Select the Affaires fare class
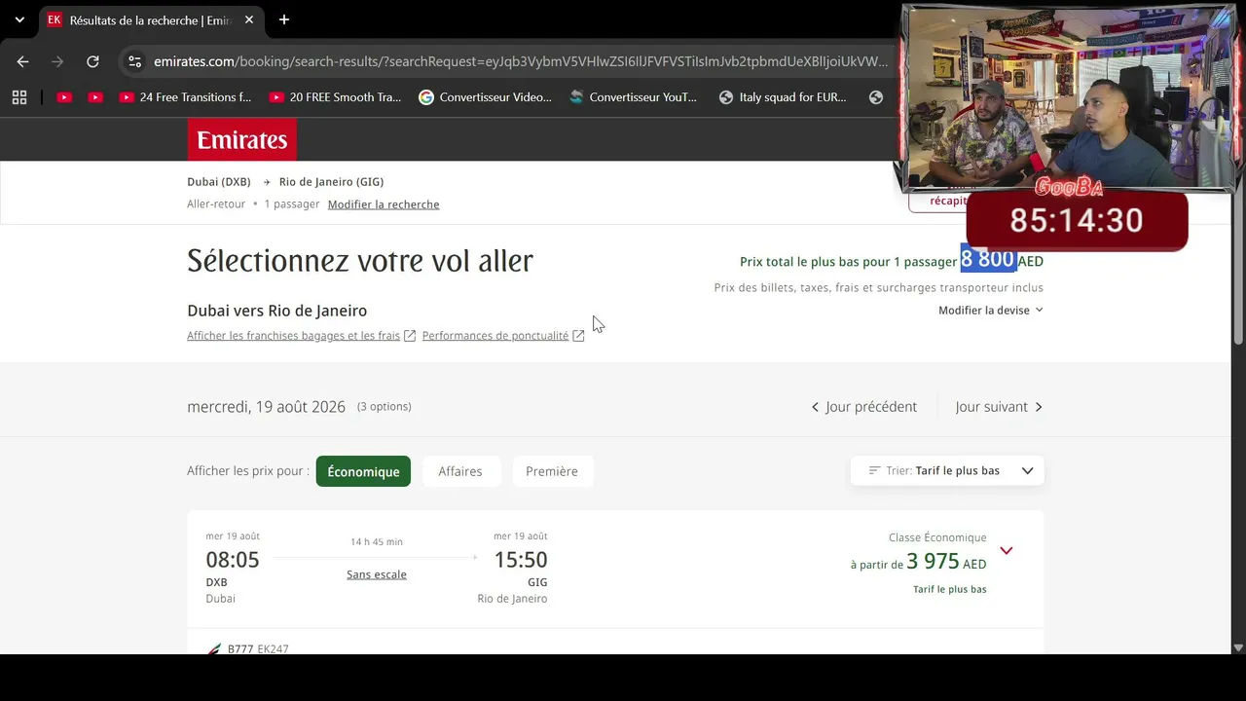Viewport: 1246px width, 701px height. click(460, 471)
